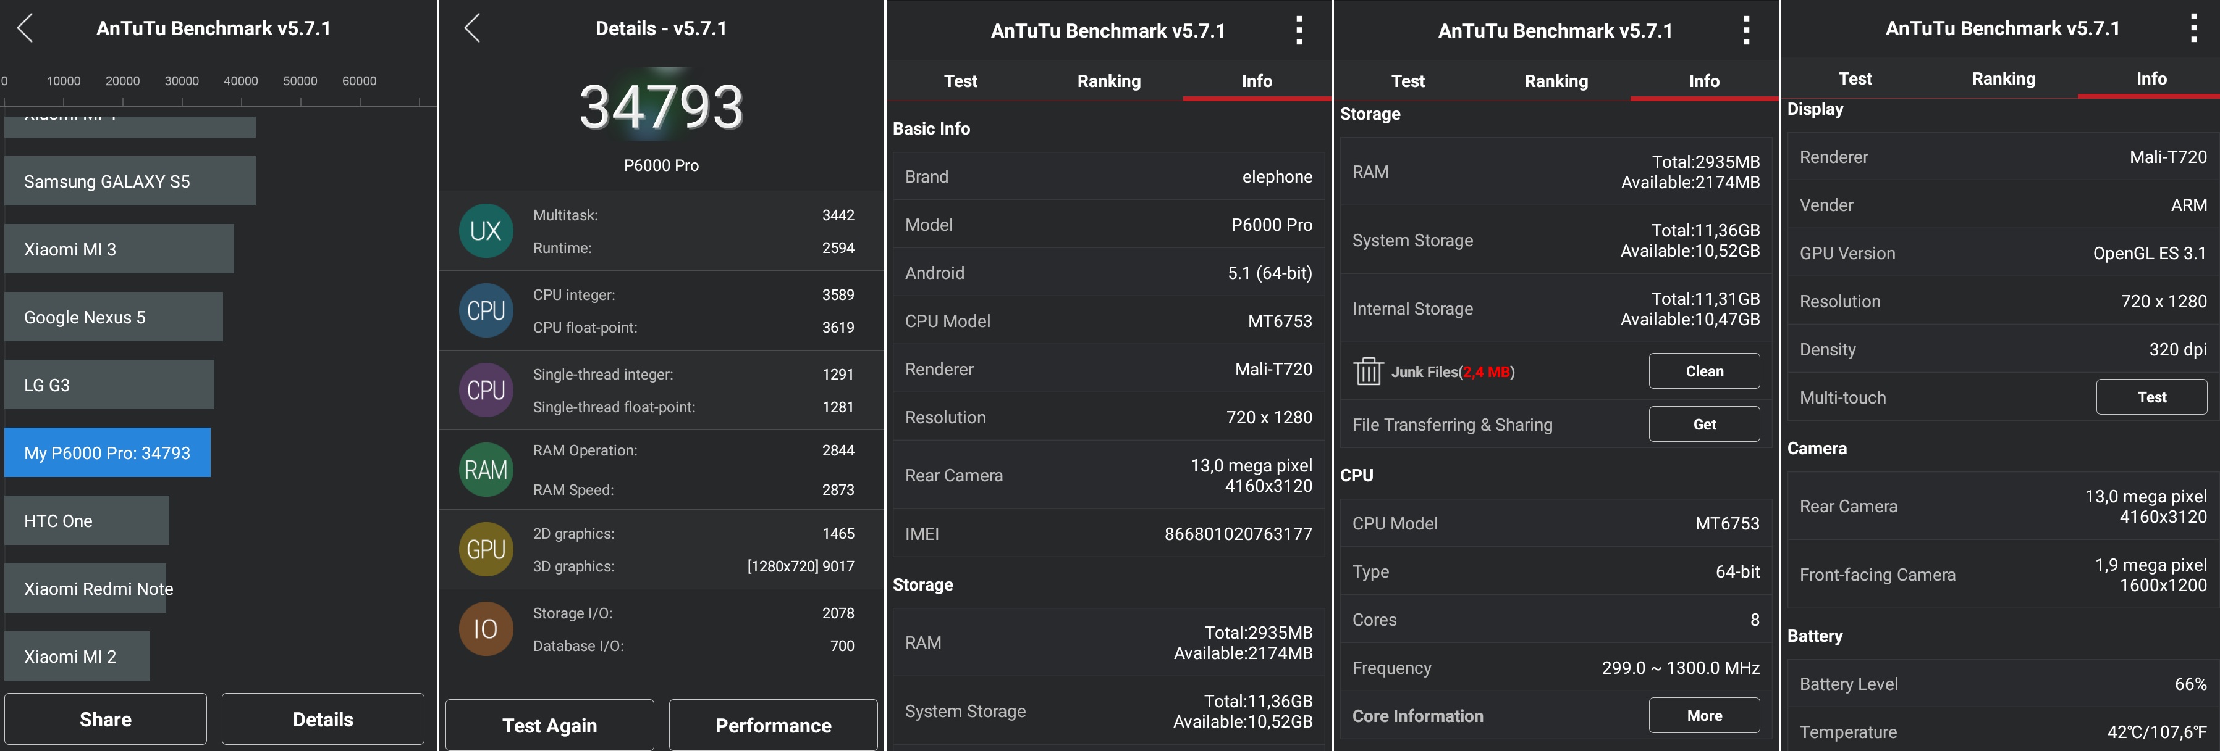This screenshot has width=2220, height=751.
Task: Tap the purple single-thread CPU icon
Action: pyautogui.click(x=486, y=391)
